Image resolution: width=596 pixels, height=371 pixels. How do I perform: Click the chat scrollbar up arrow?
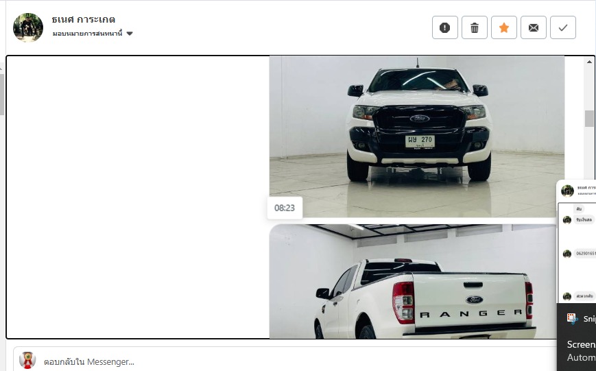589,62
